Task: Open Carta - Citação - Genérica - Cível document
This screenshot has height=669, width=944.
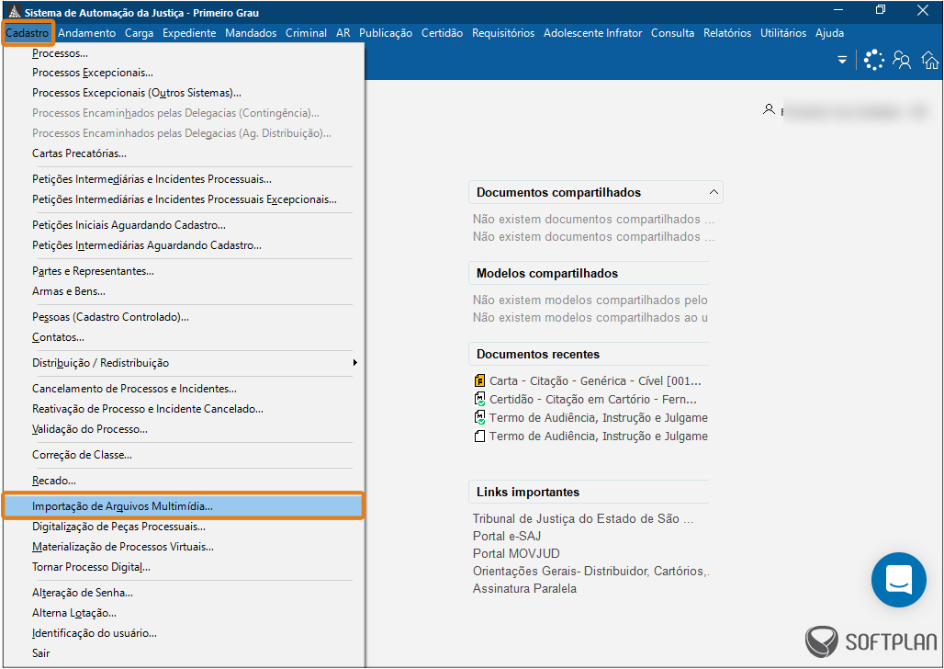Action: (x=595, y=381)
